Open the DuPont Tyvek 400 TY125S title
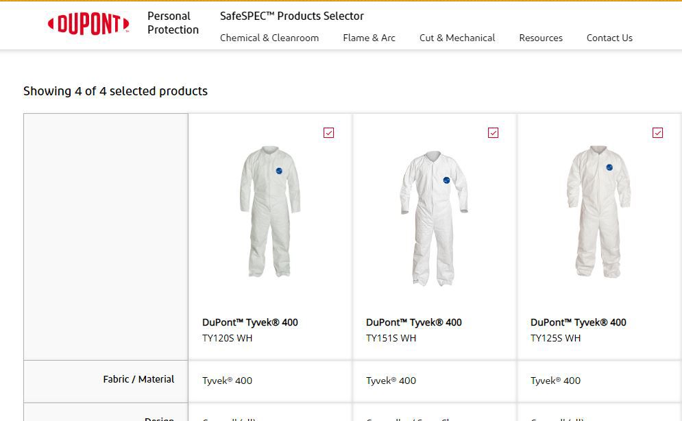Viewport: 682px width, 421px height. coord(579,322)
